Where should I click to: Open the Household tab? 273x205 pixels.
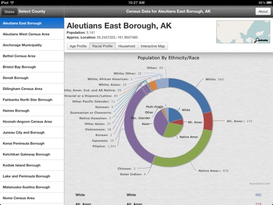[126, 46]
